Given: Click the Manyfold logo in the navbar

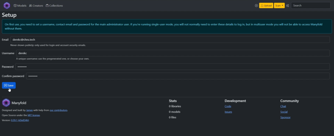Looking at the screenshot, I should tap(7, 6).
